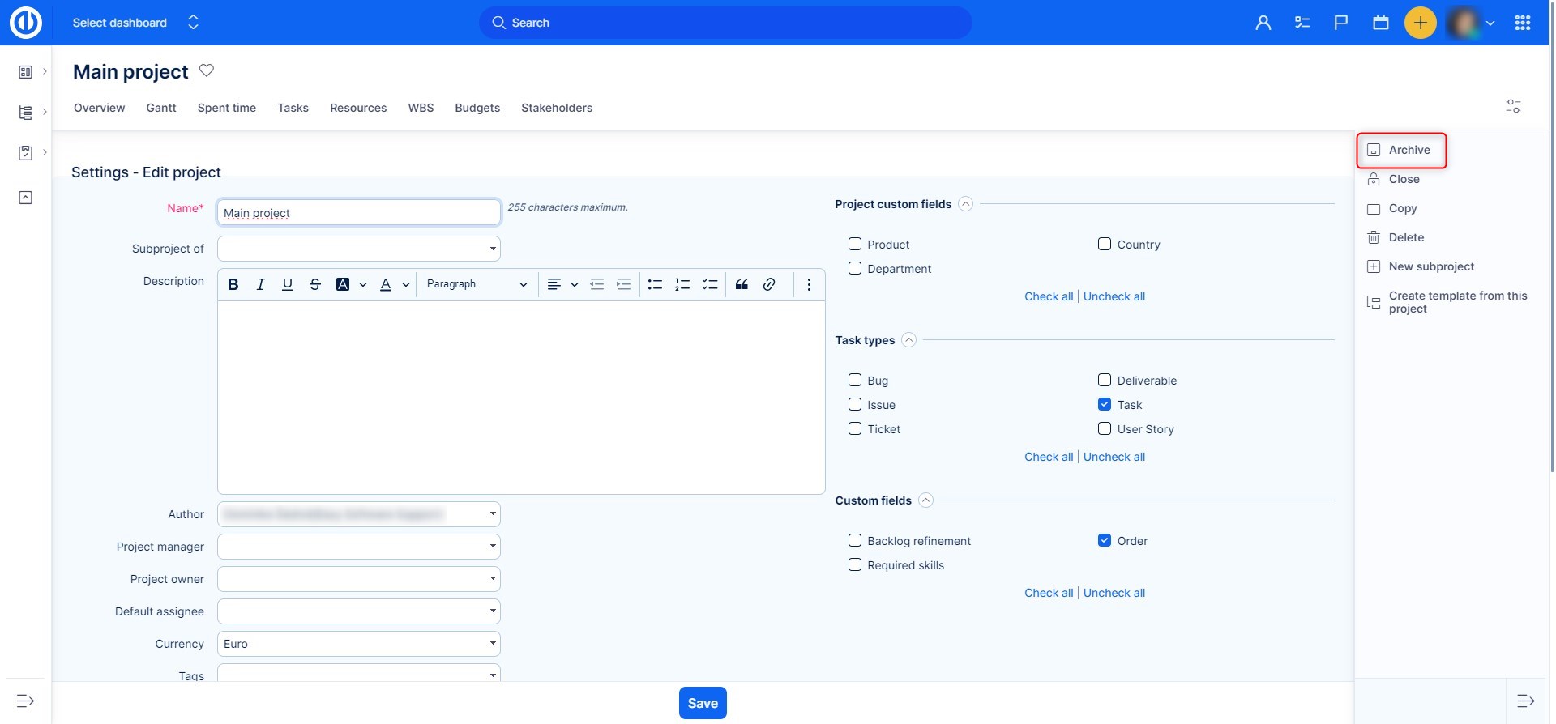This screenshot has height=724, width=1556.
Task: Open the font color picker
Action: [387, 284]
